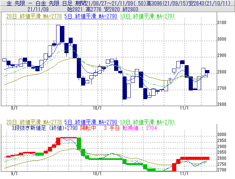This screenshot has height=179, width=235.
Task: Click the lower chart's 2700 axis label
Action: [222, 170]
